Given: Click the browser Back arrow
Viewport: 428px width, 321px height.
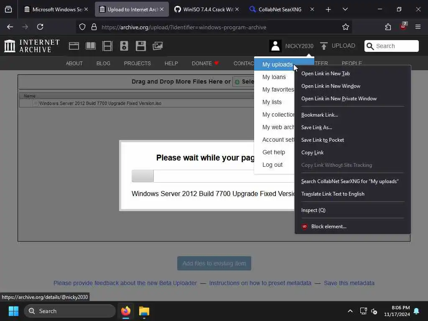Looking at the screenshot, I should tap(10, 27).
